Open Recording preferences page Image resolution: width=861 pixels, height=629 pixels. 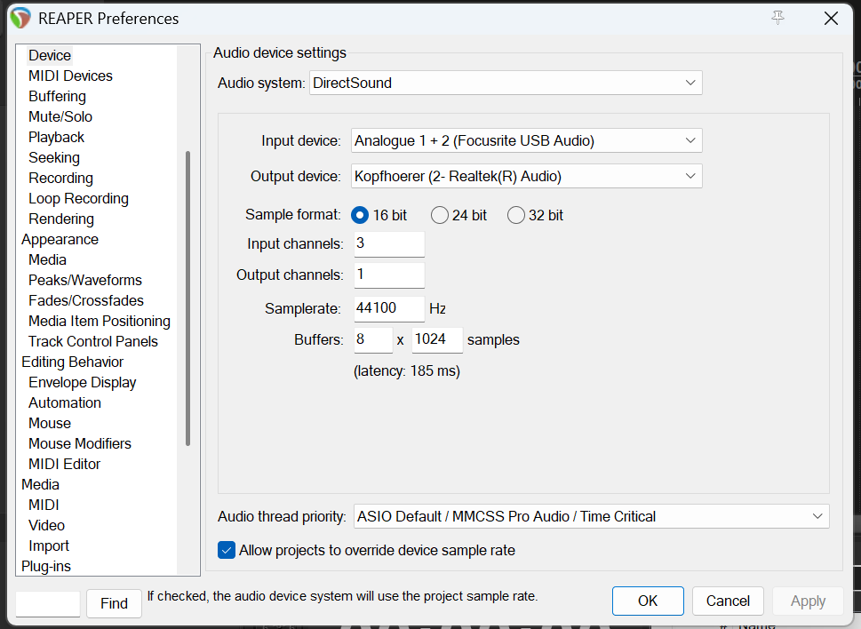click(x=60, y=178)
